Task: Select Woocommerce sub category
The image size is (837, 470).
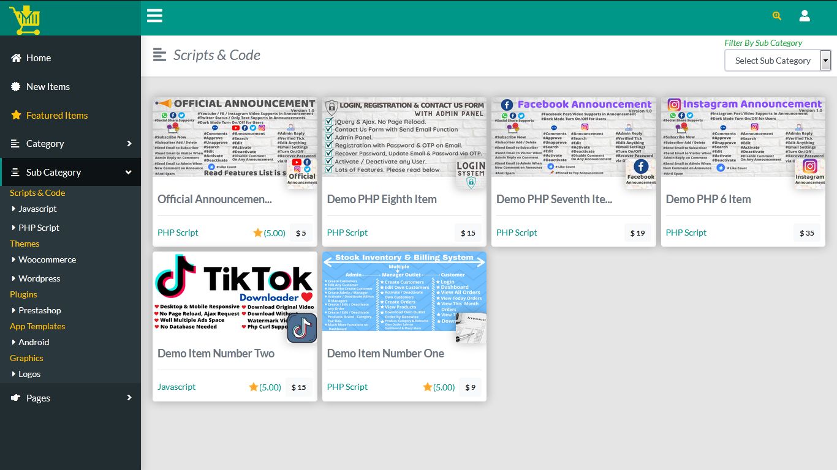Action: [47, 259]
